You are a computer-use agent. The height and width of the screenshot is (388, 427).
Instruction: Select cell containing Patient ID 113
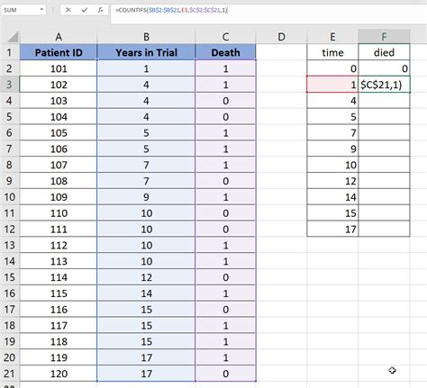[x=59, y=261]
